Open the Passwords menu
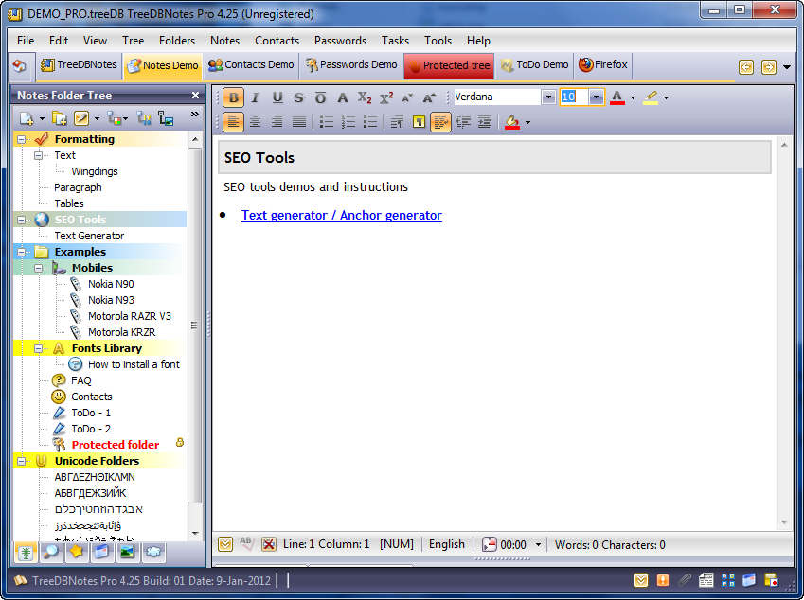Image resolution: width=804 pixels, height=600 pixels. click(341, 41)
